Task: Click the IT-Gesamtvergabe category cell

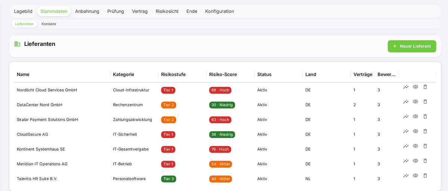Action: tap(131, 149)
